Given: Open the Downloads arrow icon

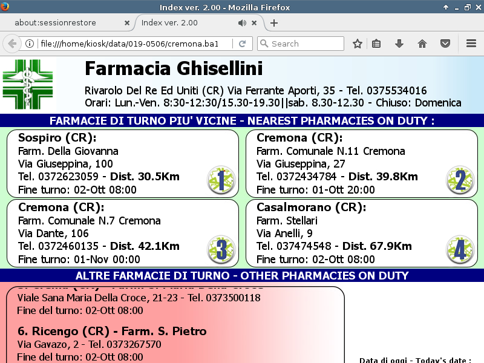Looking at the screenshot, I should tap(399, 44).
